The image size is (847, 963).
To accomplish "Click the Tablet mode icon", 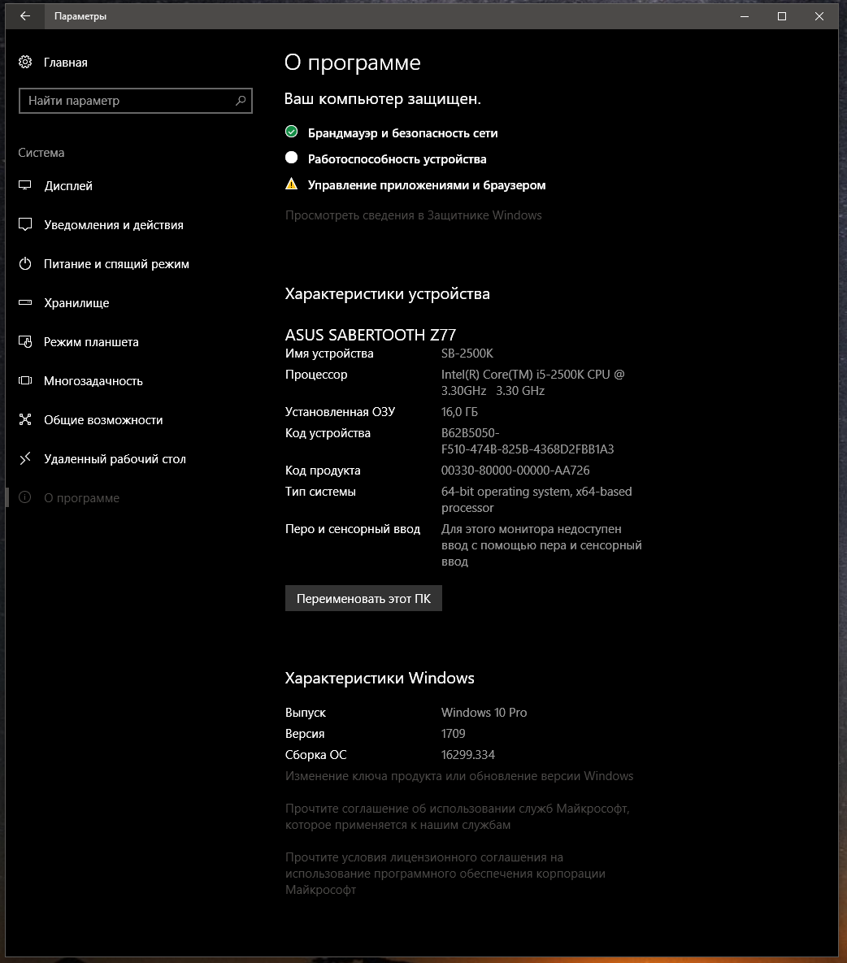I will (25, 342).
